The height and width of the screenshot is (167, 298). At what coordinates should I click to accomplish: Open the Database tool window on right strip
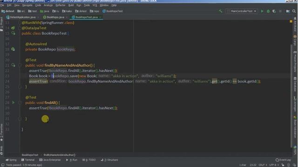coord(295,84)
